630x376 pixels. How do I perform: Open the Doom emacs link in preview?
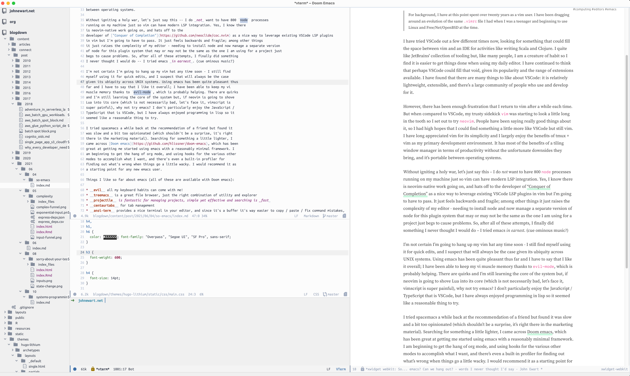[540, 332]
